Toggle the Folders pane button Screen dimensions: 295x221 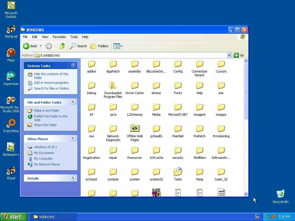[99, 46]
